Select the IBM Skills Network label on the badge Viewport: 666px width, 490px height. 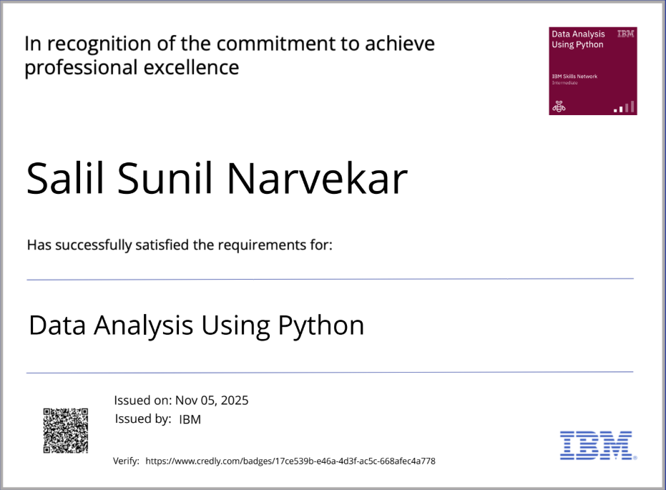click(574, 77)
